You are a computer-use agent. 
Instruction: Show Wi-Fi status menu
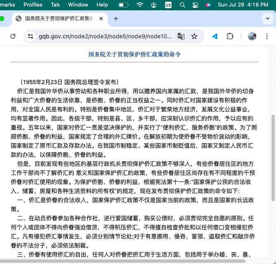click(140, 5)
